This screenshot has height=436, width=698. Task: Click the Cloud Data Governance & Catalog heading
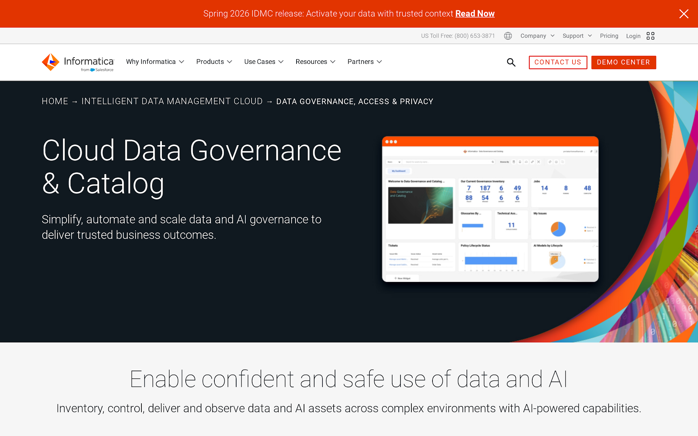(192, 167)
